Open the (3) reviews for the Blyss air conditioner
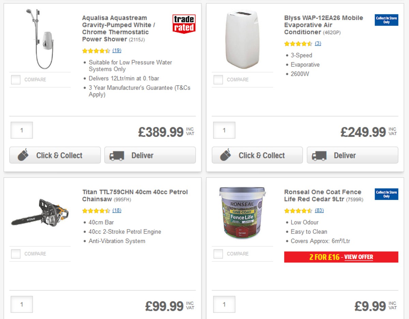Viewport: 409px width, 319px height. (x=318, y=43)
